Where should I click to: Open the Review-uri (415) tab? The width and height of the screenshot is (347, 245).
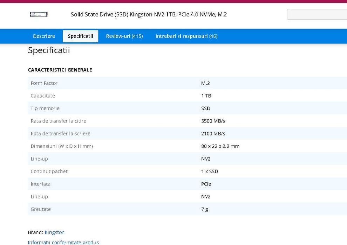(124, 36)
